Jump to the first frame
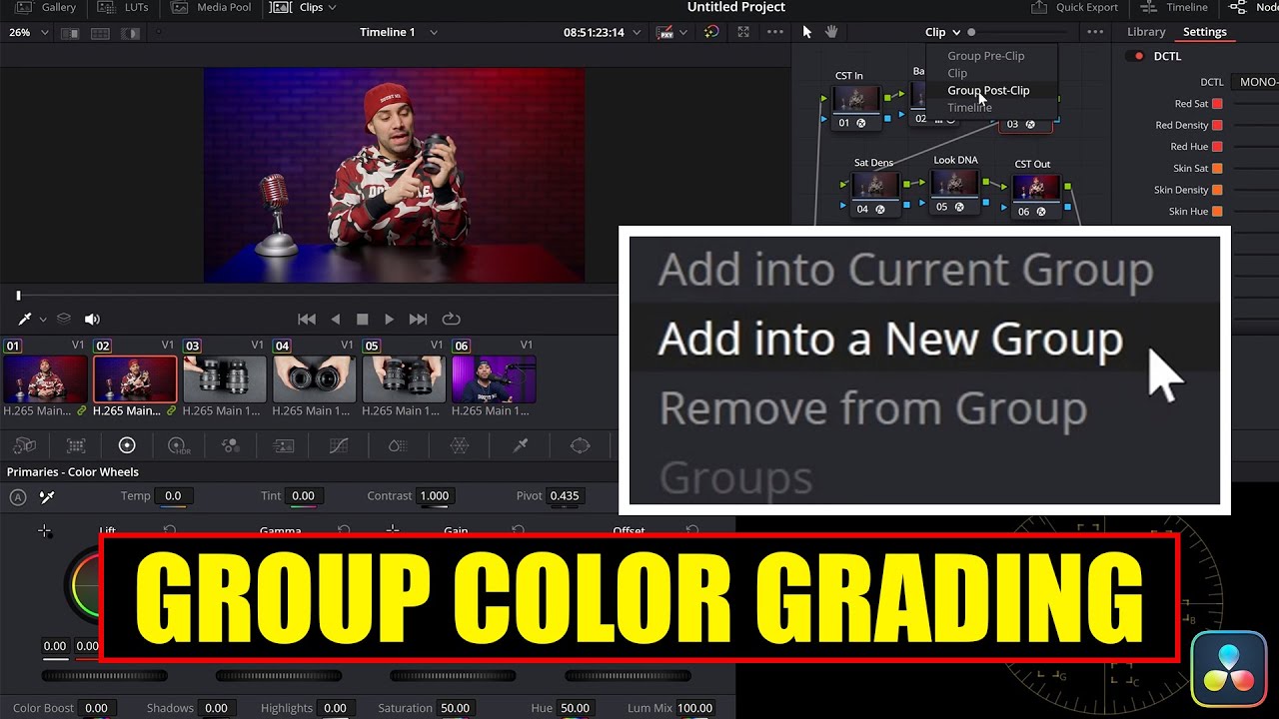The height and width of the screenshot is (719, 1279). point(307,320)
